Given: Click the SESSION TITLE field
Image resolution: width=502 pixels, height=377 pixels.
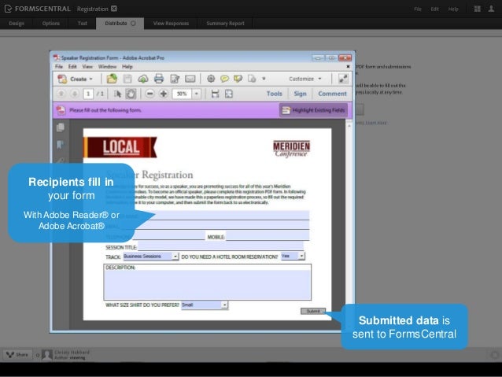Looking at the screenshot, I should [221, 246].
